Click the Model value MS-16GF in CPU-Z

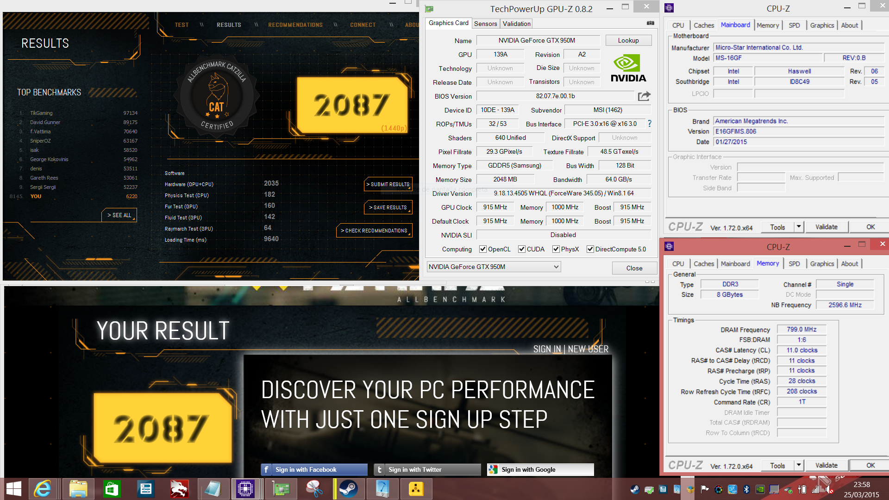tap(768, 58)
